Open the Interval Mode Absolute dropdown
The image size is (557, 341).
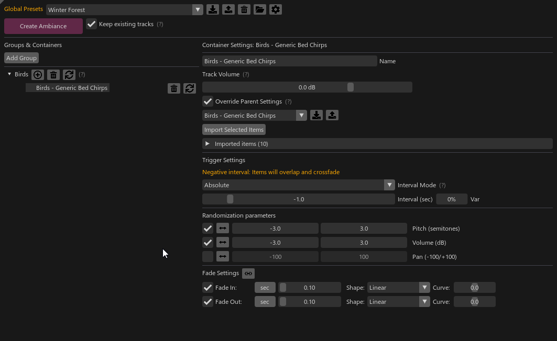(x=298, y=185)
